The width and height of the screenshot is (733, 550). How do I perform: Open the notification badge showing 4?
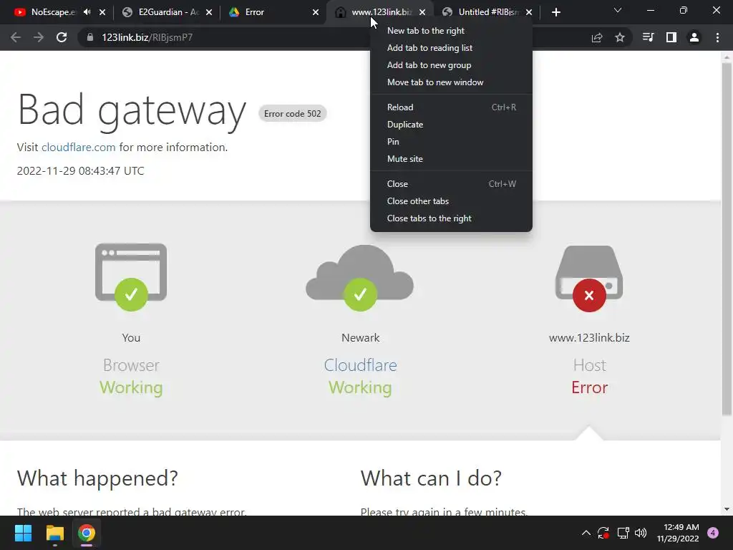713,533
